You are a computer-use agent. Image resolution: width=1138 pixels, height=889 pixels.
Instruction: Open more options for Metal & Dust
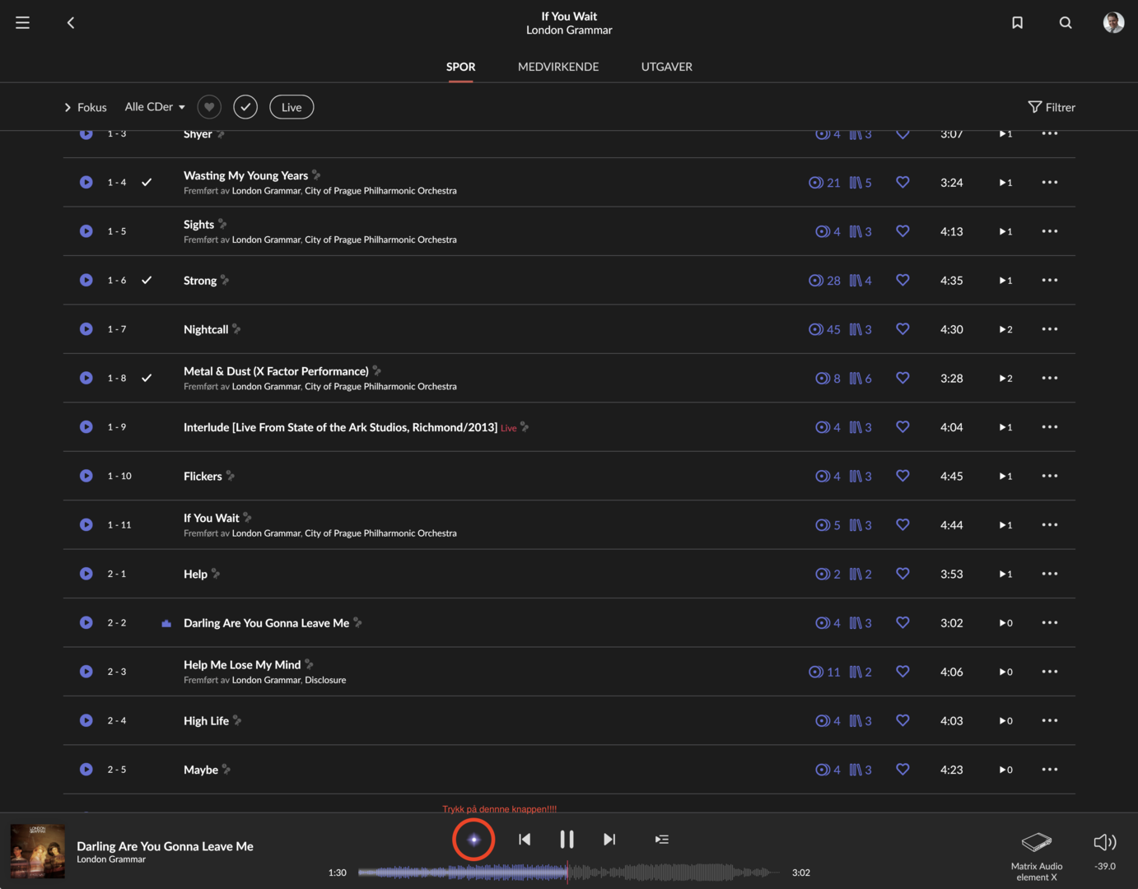click(1049, 378)
